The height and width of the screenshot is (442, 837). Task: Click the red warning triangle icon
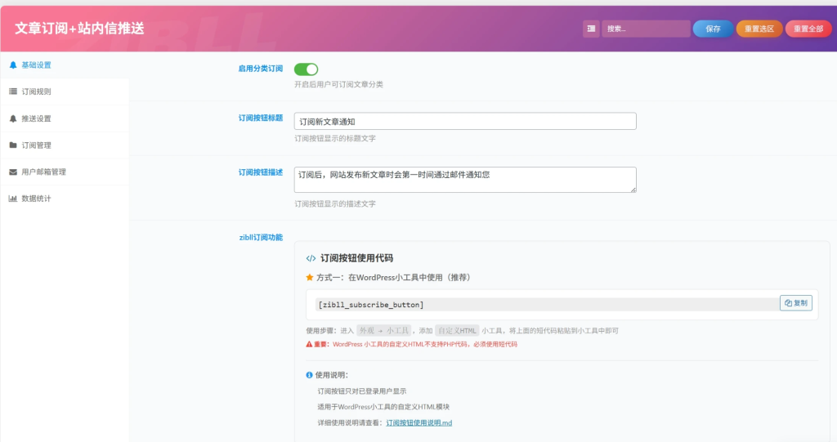click(309, 344)
